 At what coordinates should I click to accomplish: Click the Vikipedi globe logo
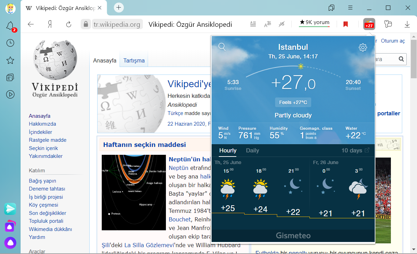tap(55, 69)
